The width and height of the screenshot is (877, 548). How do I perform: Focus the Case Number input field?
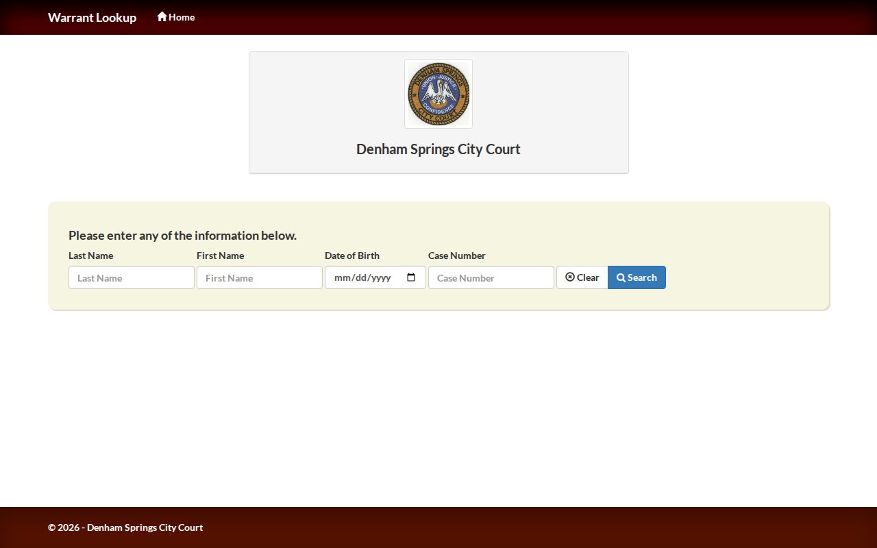pos(491,277)
